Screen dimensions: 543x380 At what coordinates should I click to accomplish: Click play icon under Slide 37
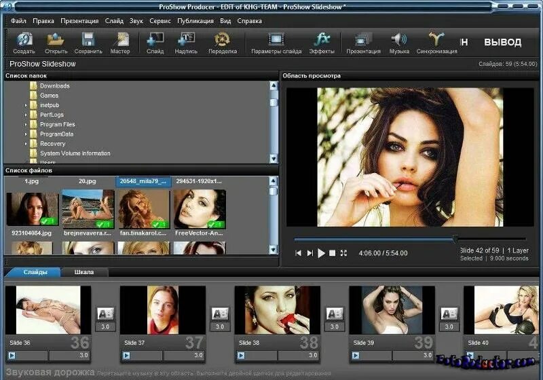126,356
